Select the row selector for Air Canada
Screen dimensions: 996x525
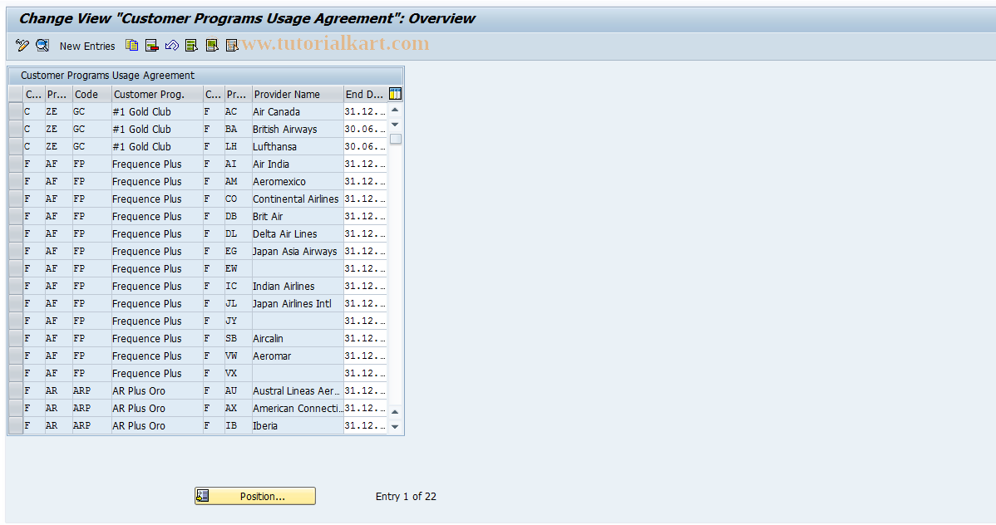[x=16, y=111]
